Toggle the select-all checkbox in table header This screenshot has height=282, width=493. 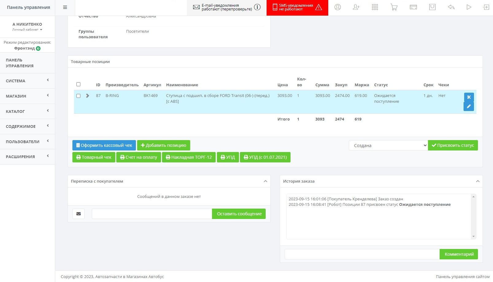click(78, 84)
